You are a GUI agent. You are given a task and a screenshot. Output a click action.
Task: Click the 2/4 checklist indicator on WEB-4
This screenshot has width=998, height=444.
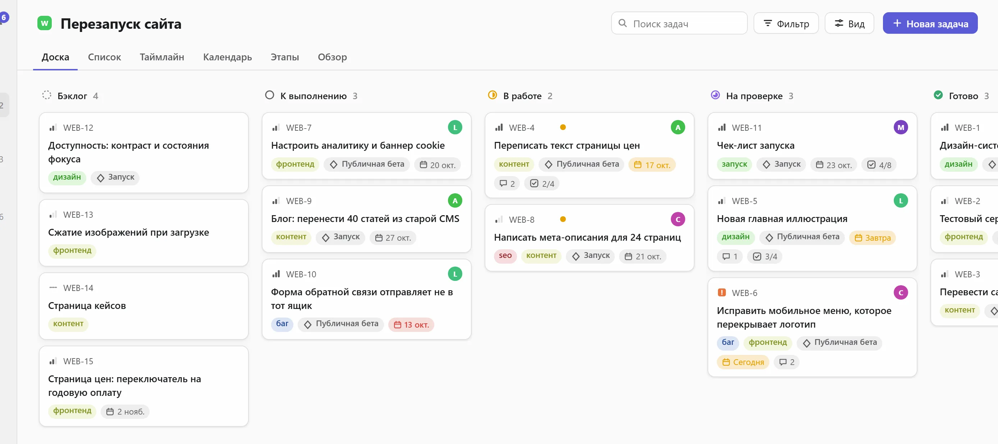[542, 184]
